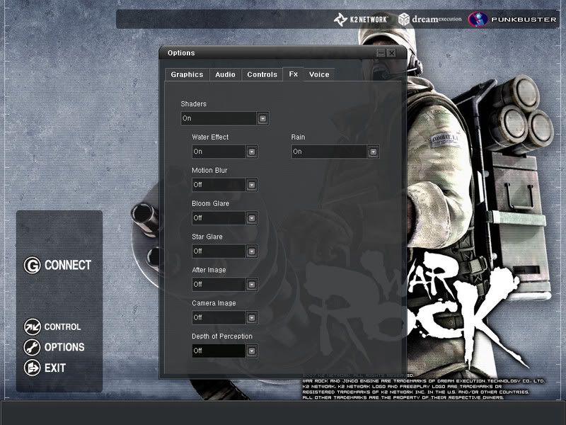This screenshot has width=566, height=425.
Task: Click the Rain value field showing On
Action: click(x=329, y=152)
